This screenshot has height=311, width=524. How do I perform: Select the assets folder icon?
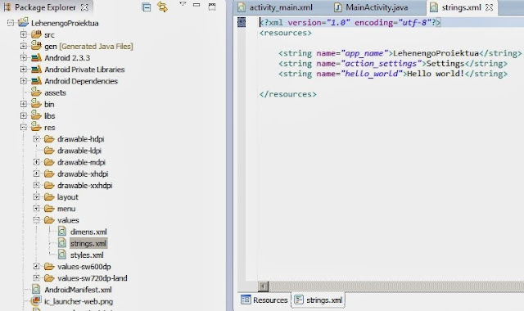tap(36, 92)
